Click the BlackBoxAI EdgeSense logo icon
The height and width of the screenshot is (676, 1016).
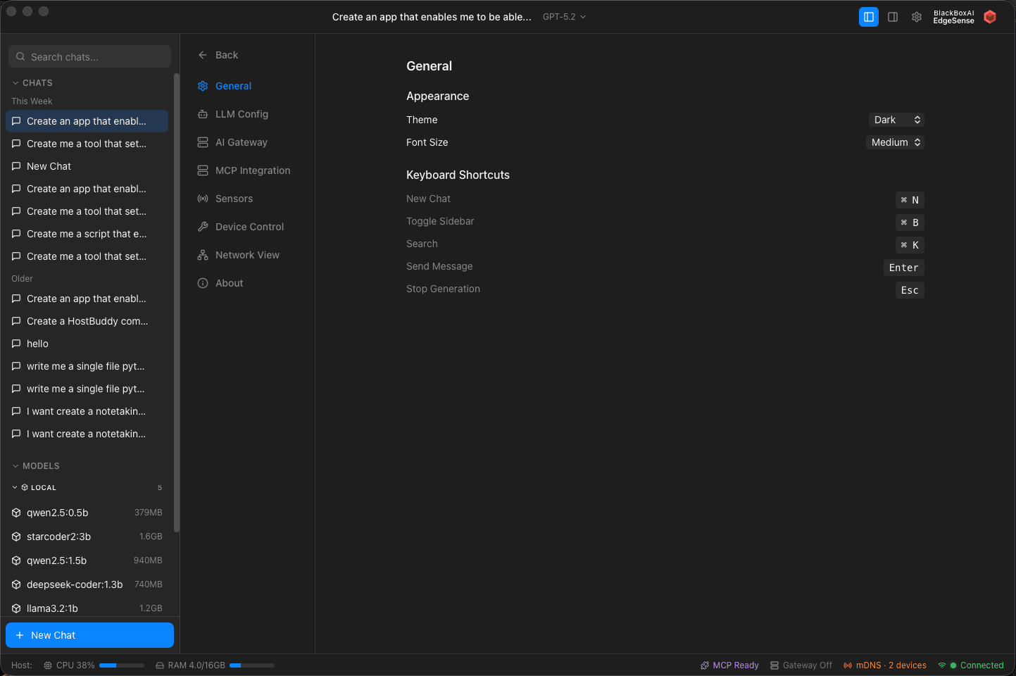pyautogui.click(x=990, y=17)
